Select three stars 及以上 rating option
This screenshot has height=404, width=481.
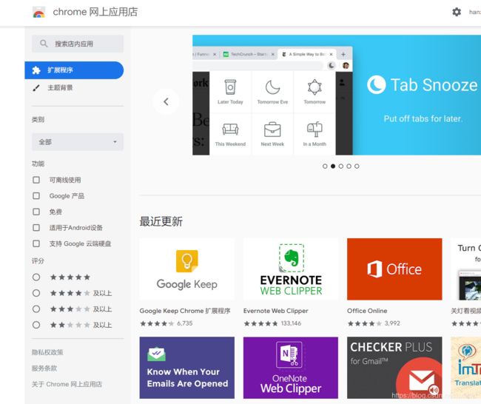[36, 309]
